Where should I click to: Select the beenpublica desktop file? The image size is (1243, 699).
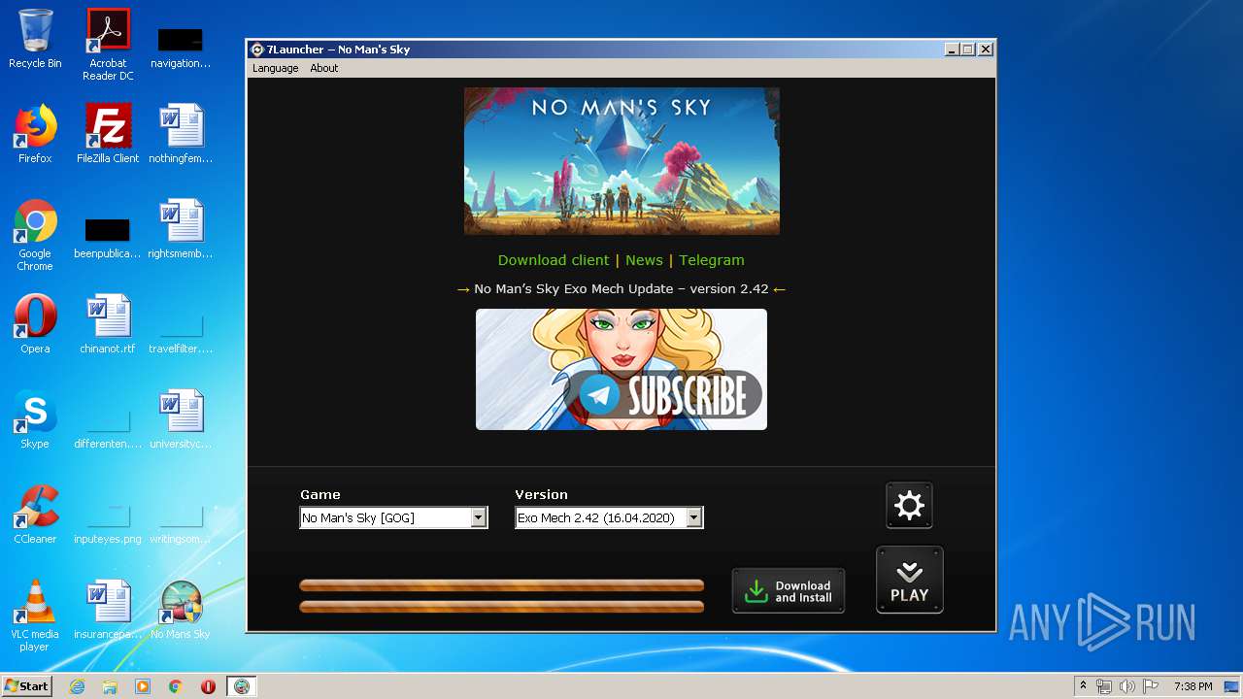[x=108, y=238]
